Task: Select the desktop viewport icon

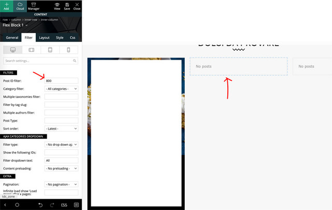Action: click(12, 50)
